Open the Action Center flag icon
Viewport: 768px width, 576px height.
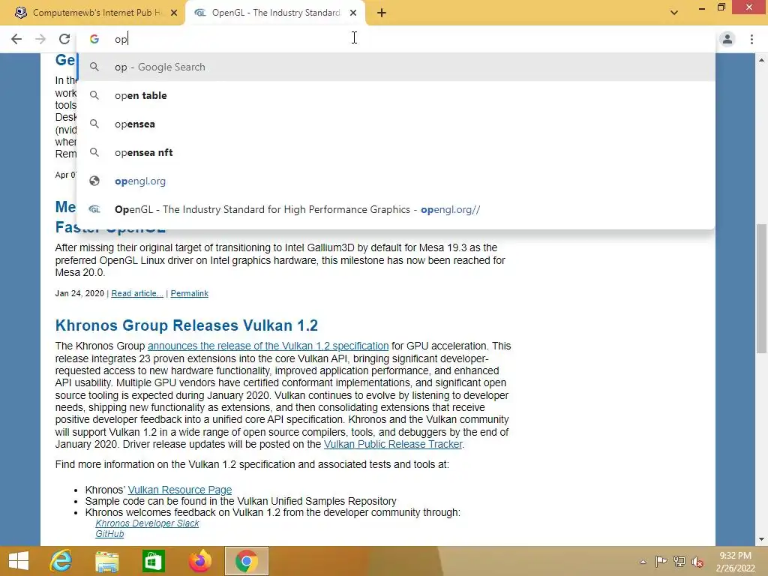pos(661,561)
